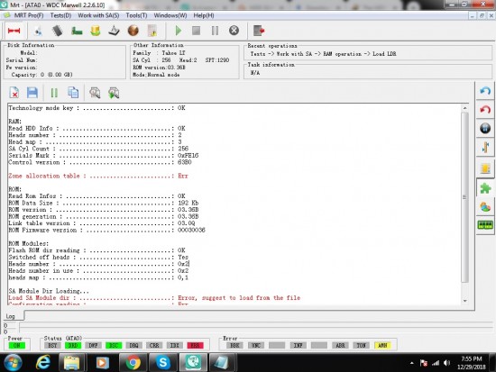Click the red undo arrow in sidebar

(485, 110)
